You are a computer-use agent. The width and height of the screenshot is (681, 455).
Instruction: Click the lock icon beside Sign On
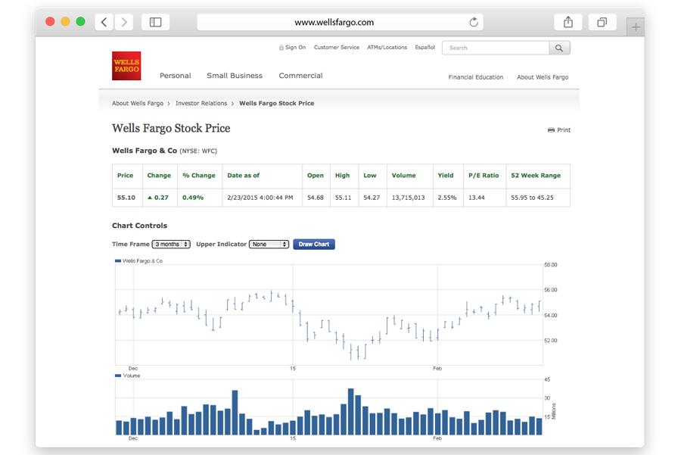[x=281, y=48]
